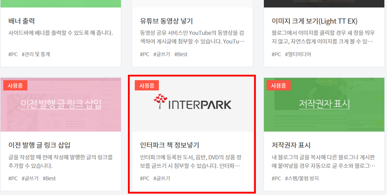This screenshot has width=387, height=195.
Task: Select #글쓰기 tag under 이전 발행 글 링크 삽입
Action: point(30,178)
